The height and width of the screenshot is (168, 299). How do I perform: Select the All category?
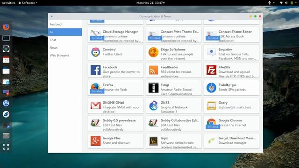(65, 32)
